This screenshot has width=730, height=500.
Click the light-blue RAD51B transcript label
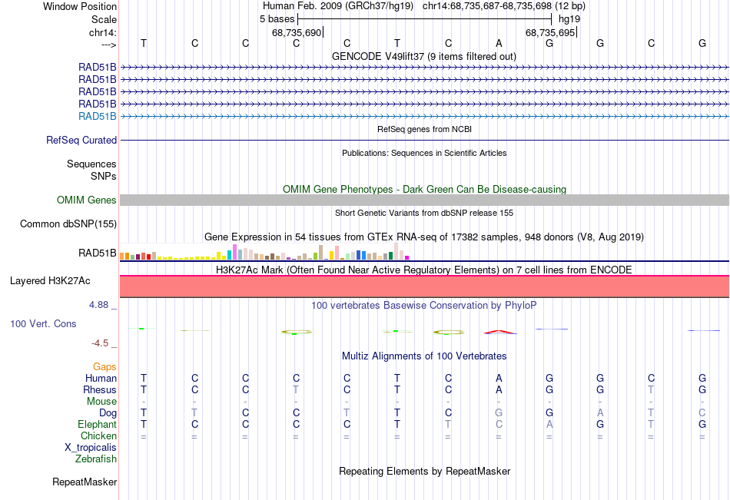(98, 117)
